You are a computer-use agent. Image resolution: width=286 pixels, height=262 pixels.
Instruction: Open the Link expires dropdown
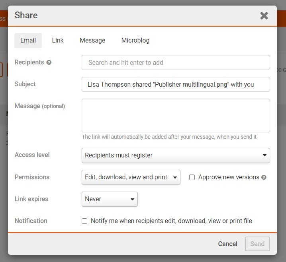click(109, 199)
